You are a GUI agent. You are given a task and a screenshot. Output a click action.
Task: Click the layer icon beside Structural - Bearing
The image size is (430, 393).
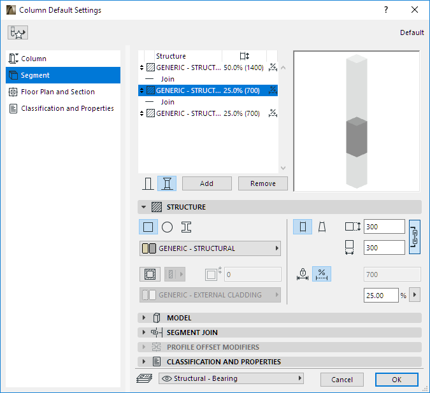145,378
